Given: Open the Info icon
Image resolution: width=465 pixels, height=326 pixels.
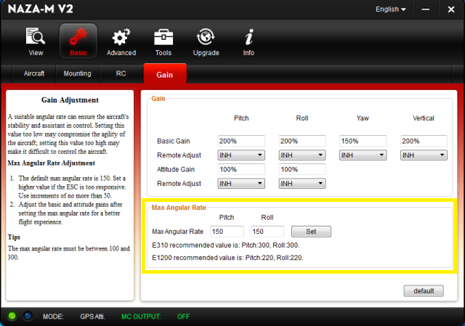Looking at the screenshot, I should coord(248,36).
